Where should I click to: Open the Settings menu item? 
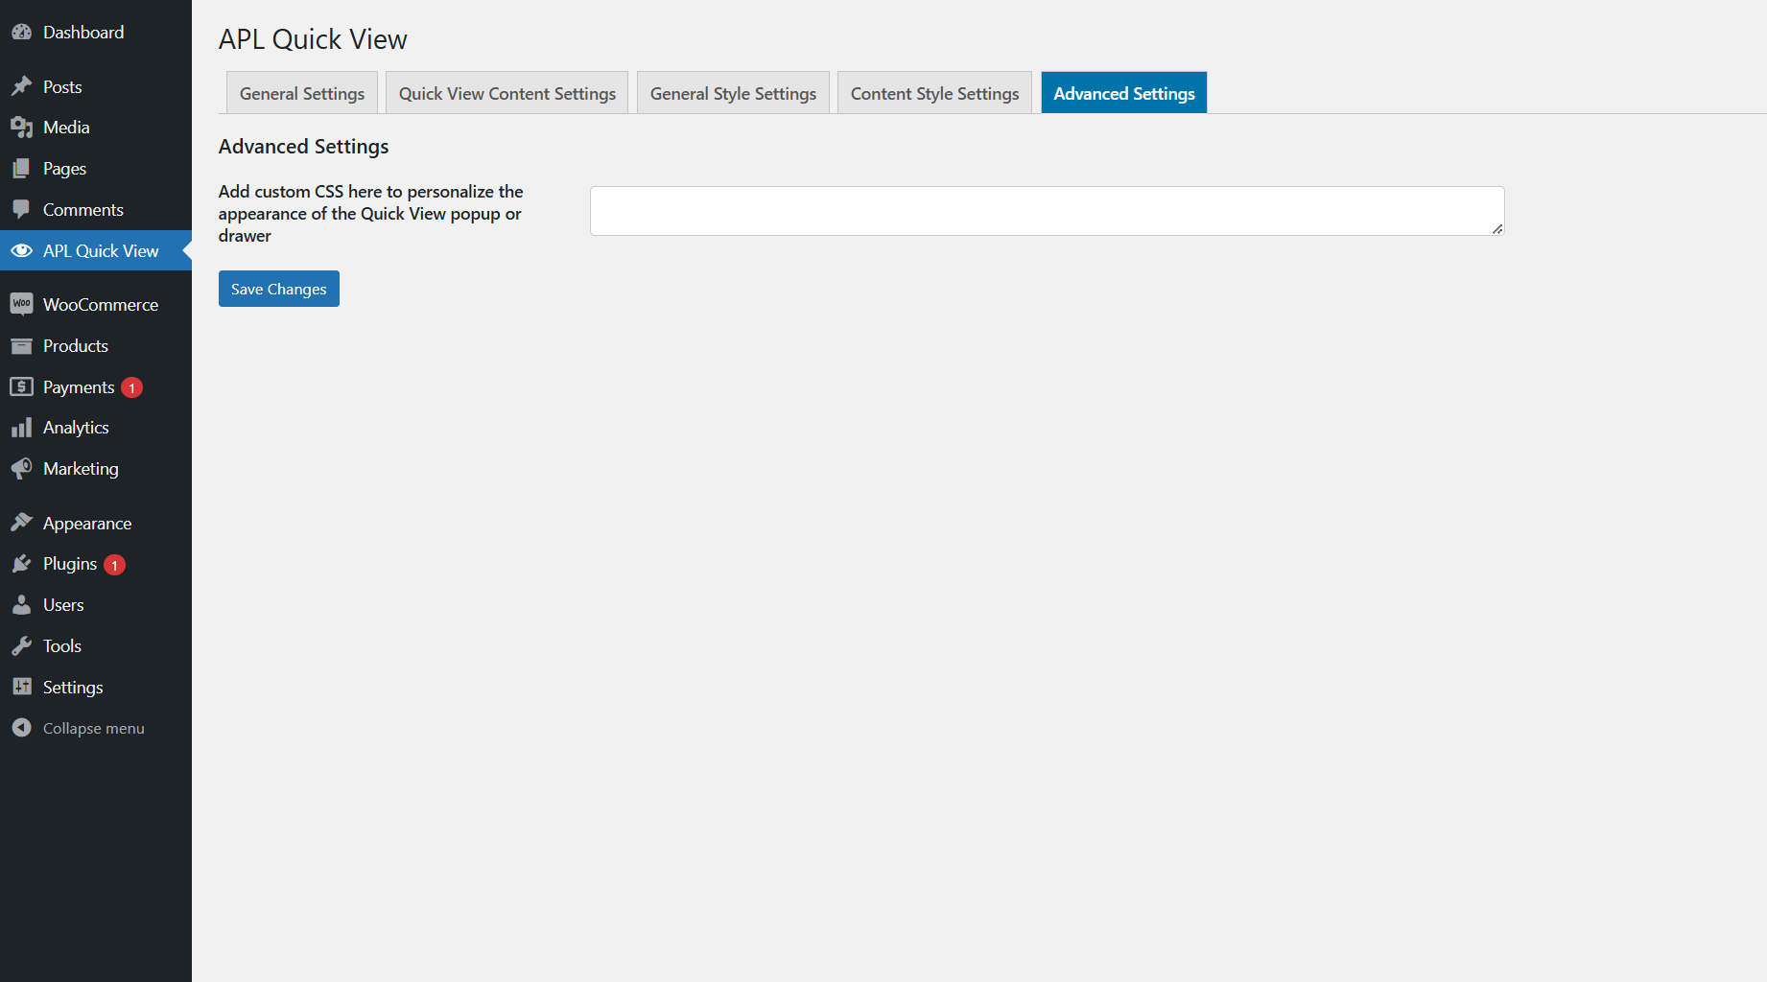[x=96, y=688]
